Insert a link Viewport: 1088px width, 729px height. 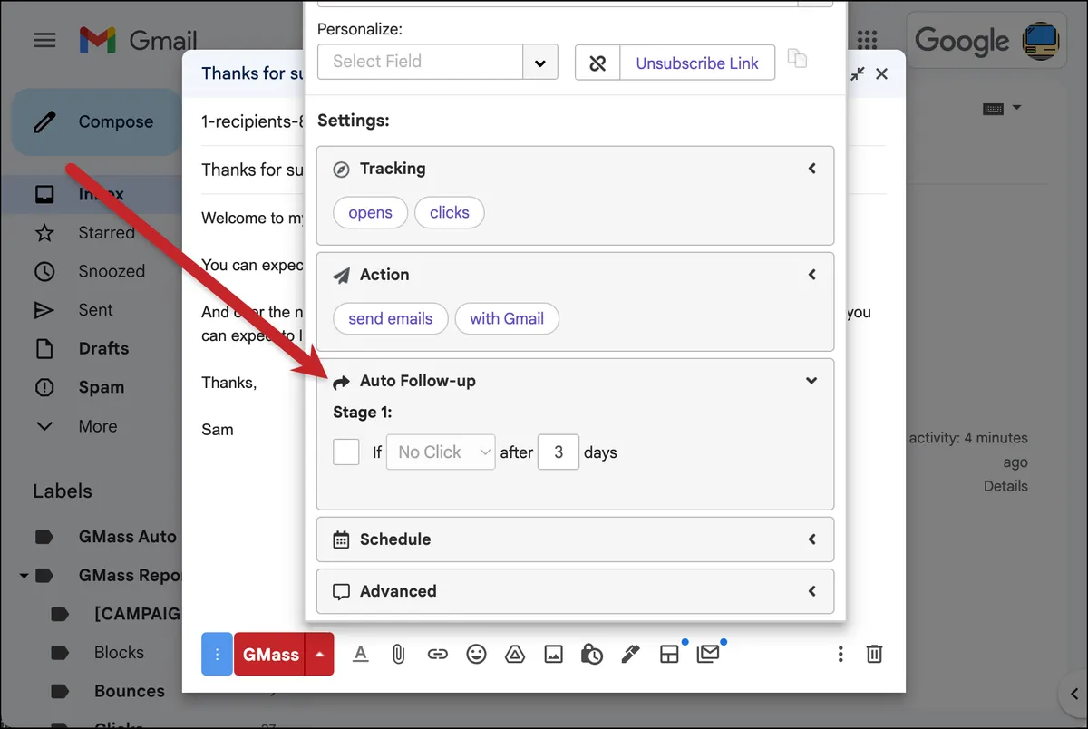click(x=438, y=654)
